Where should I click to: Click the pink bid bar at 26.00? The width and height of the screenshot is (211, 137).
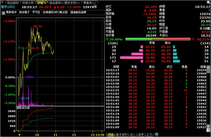point(131,58)
